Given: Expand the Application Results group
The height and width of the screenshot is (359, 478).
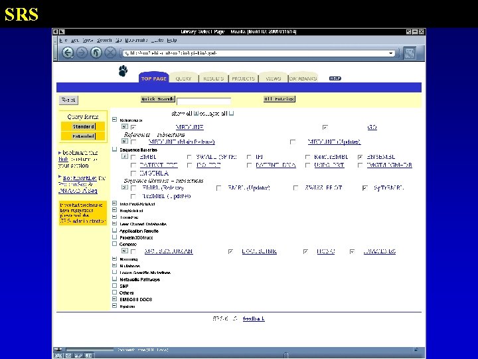Looking at the screenshot, I should tap(115, 231).
